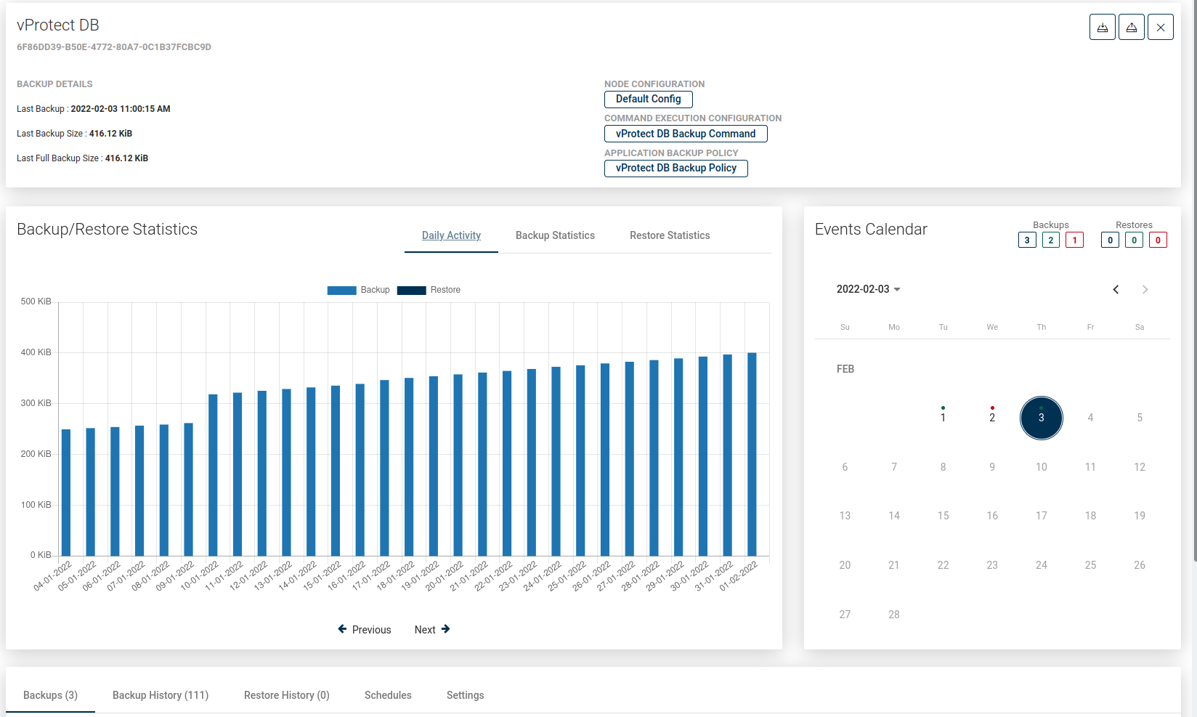Open the 2022-02-03 calendar date dropdown
This screenshot has width=1197, height=717.
(868, 289)
